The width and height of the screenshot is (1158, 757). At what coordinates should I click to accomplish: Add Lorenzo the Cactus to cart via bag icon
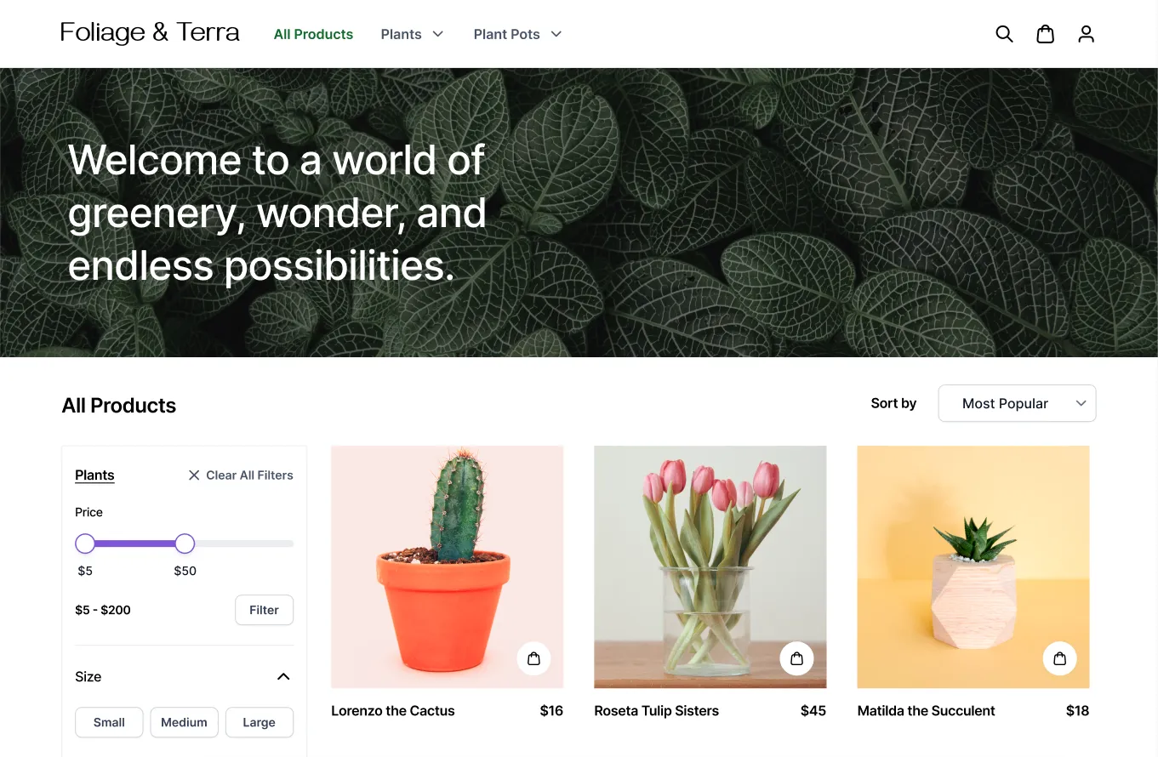[533, 658]
